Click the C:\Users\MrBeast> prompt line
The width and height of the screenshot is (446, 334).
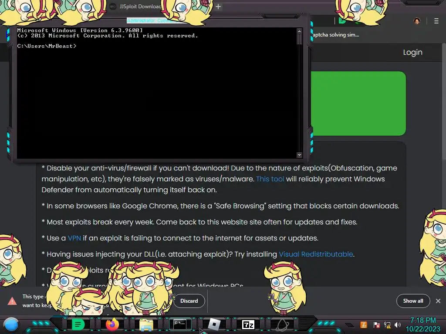[x=47, y=46]
